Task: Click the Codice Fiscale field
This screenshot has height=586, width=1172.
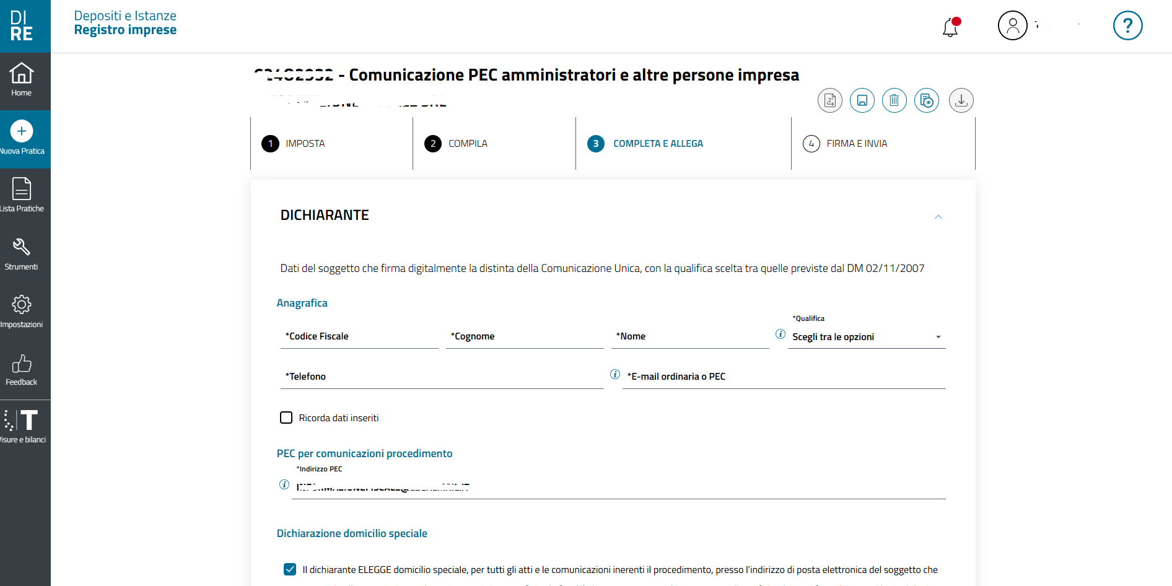Action: pos(359,336)
